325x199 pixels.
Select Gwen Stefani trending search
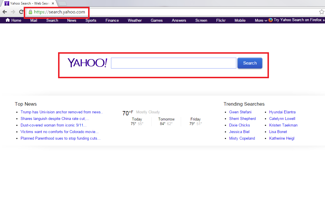coord(240,112)
